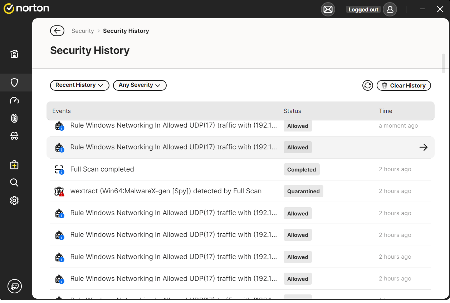
Task: Click the Search magnifier sidebar icon
Action: (14, 183)
